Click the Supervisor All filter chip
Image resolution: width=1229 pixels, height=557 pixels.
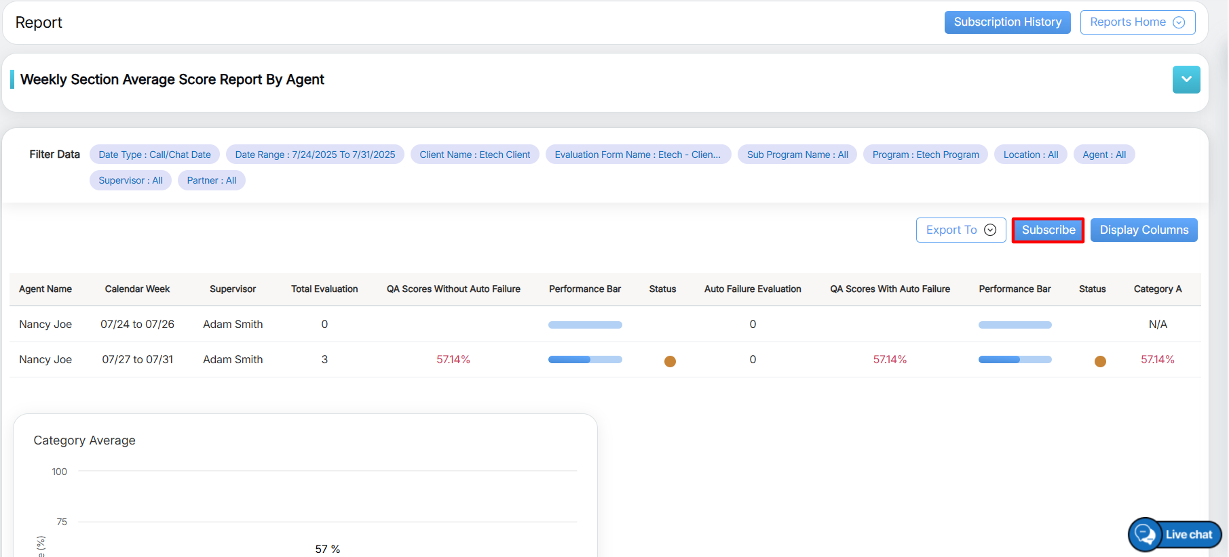pos(130,180)
